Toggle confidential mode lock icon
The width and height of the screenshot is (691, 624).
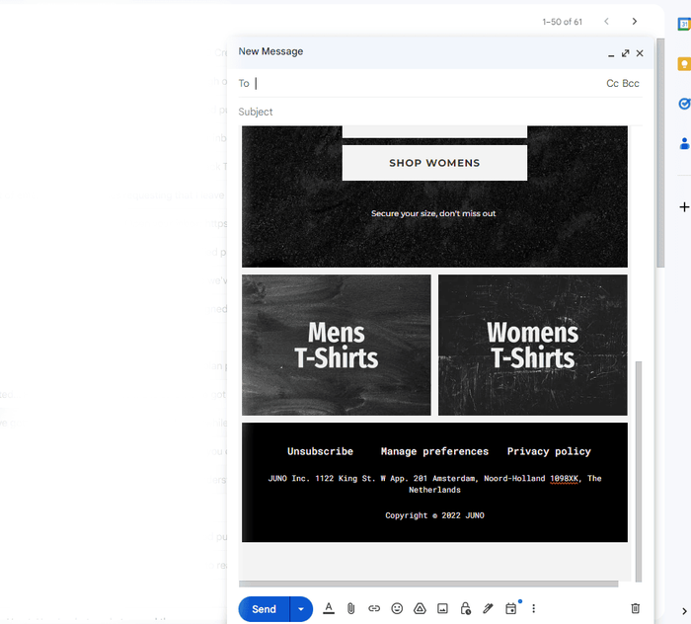click(x=465, y=608)
